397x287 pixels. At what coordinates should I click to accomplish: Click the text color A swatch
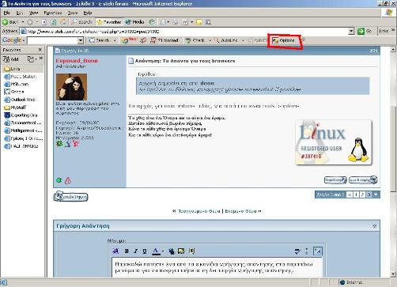[x=156, y=251]
